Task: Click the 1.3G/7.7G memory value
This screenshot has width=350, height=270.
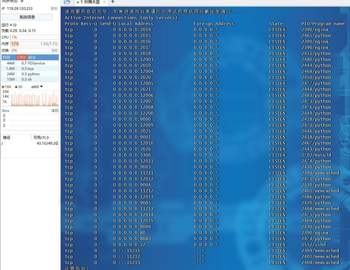Action: [x=49, y=44]
